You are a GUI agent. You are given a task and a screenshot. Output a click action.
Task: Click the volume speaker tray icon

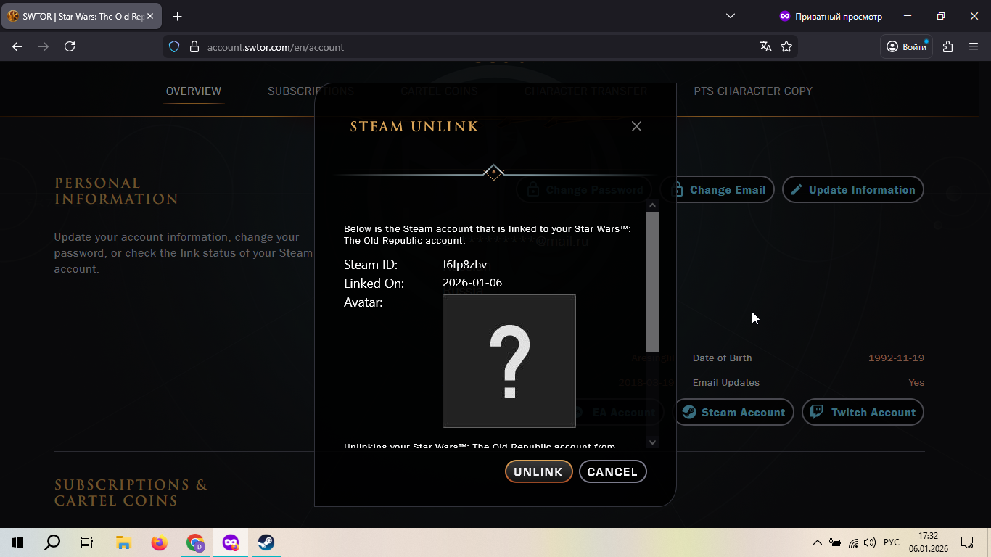[870, 542]
